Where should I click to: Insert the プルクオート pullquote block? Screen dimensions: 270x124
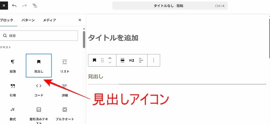click(65, 114)
